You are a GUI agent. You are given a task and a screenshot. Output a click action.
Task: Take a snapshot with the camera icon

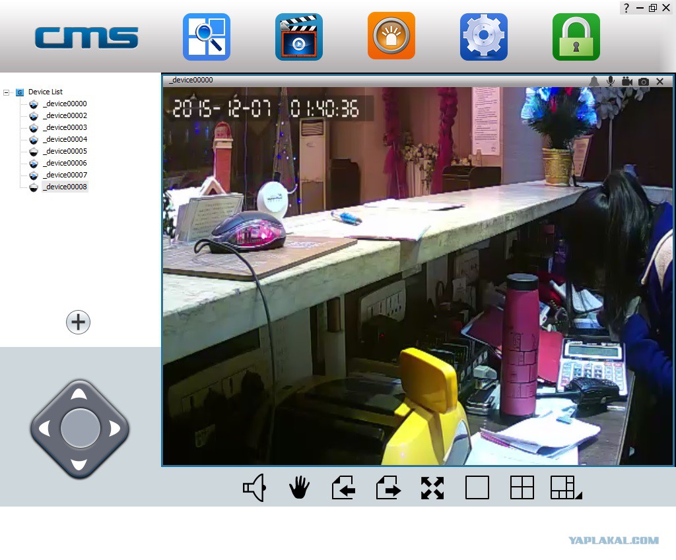644,81
